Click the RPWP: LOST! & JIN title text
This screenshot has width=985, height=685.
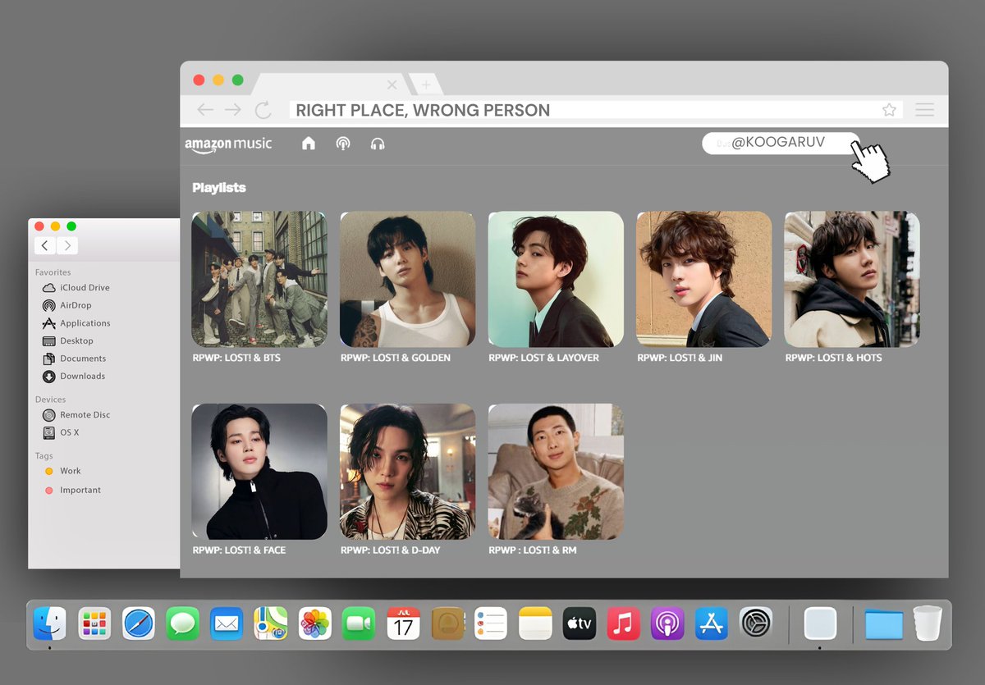coord(680,358)
